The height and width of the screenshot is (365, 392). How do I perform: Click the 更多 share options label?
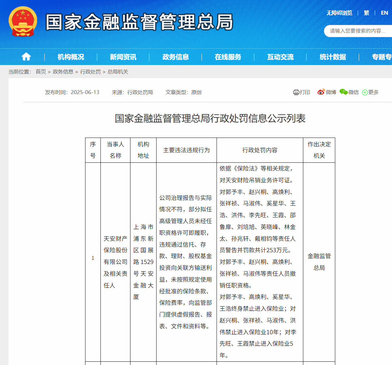point(373,92)
